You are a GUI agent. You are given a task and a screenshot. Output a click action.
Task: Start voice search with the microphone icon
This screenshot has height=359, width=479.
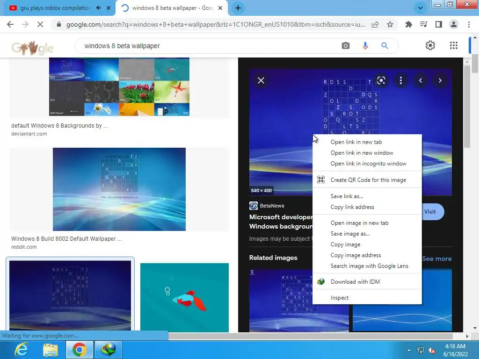point(365,46)
